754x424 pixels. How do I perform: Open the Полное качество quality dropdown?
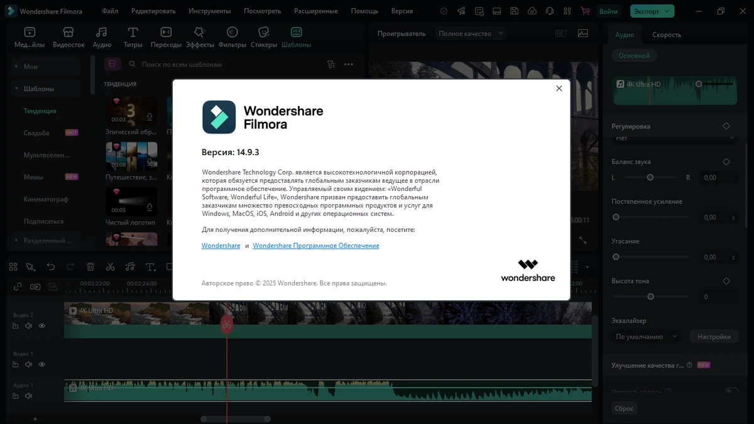[471, 33]
